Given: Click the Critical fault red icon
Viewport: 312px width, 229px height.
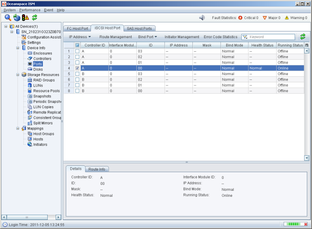Looking at the screenshot, I should pyautogui.click(x=240, y=18).
